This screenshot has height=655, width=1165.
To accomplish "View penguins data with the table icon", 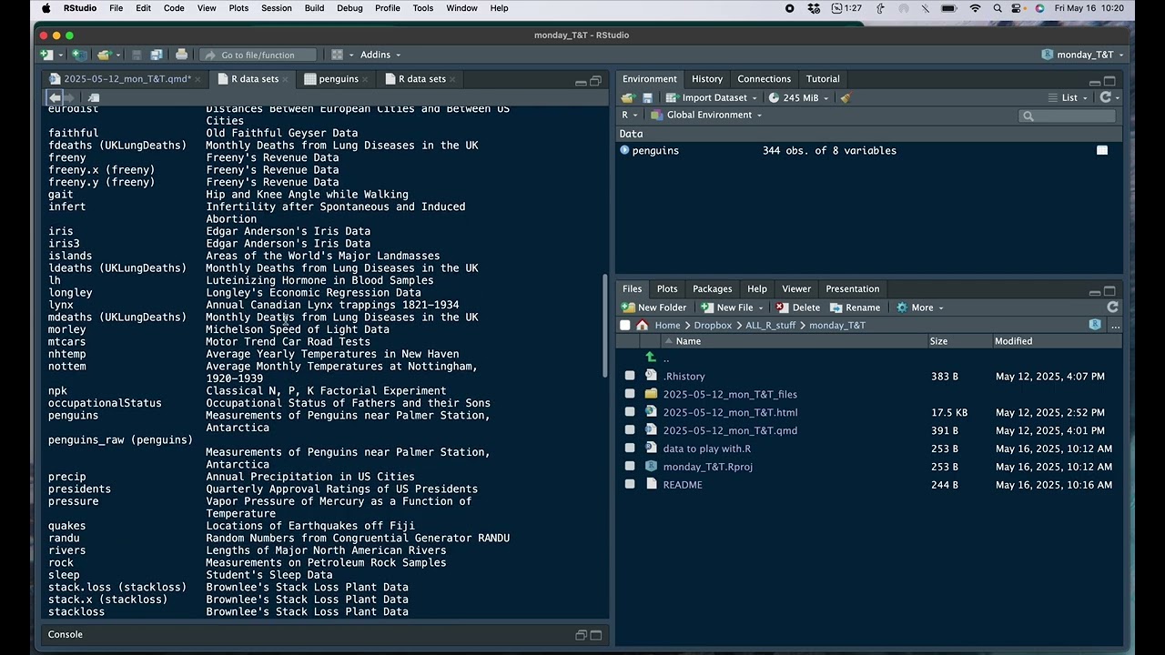I will coord(1102,150).
